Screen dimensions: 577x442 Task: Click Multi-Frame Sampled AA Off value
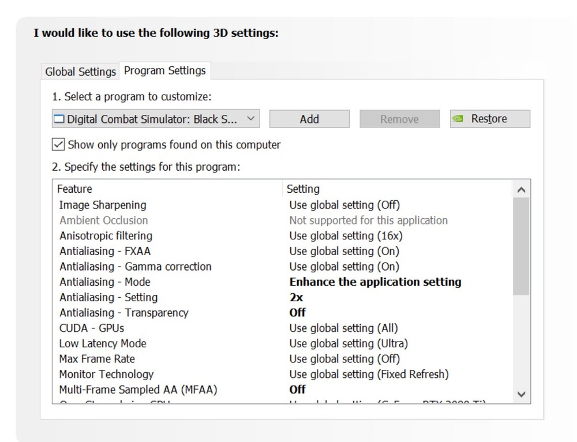(298, 389)
